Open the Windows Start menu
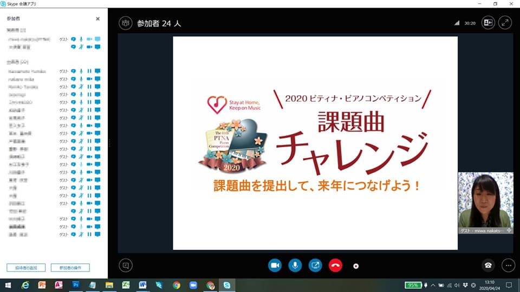 [8, 285]
